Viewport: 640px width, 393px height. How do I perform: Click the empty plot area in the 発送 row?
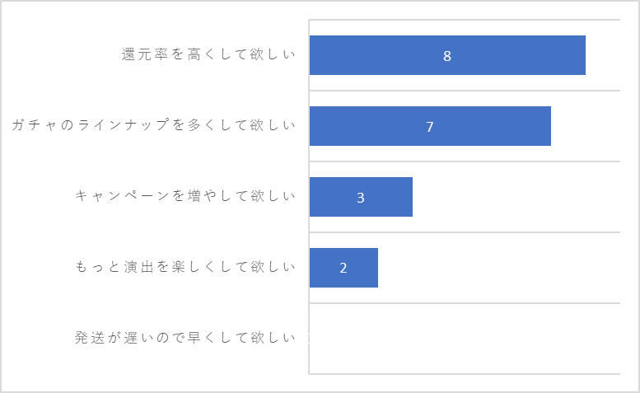[465, 339]
